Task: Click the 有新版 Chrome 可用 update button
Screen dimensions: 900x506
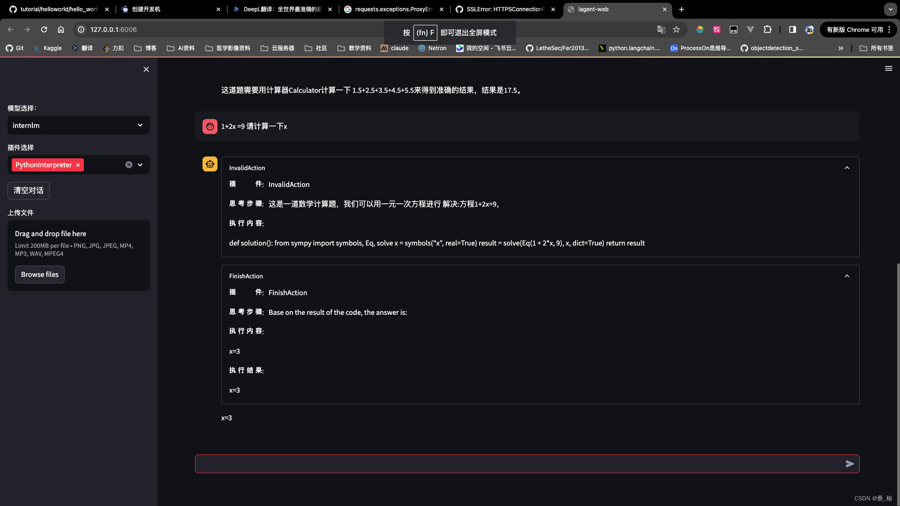Action: pos(858,30)
